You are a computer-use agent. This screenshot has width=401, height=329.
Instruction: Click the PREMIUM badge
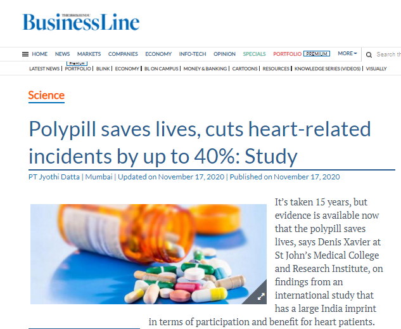point(317,54)
